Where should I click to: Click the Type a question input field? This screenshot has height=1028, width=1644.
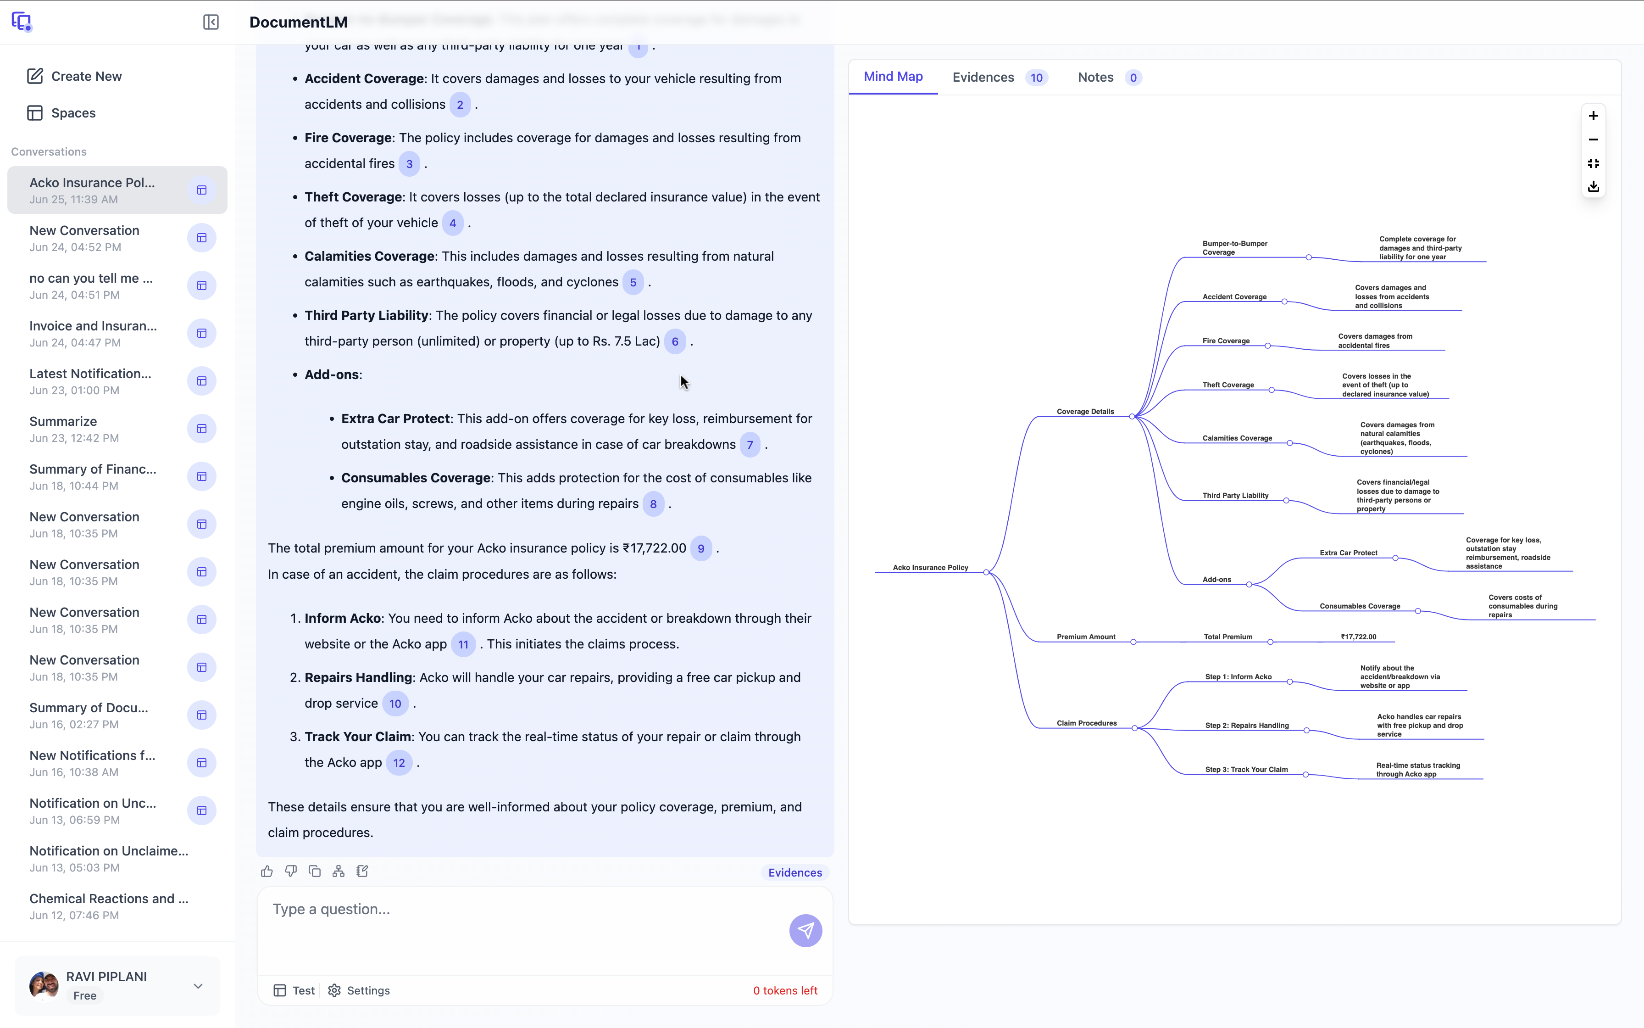[523, 910]
